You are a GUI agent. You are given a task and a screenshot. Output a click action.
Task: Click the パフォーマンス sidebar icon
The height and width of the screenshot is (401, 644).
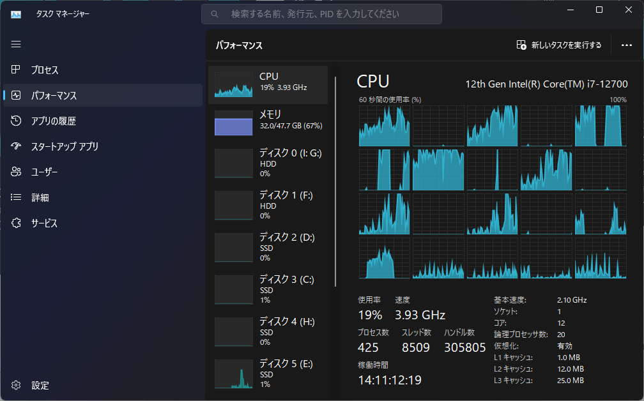click(16, 95)
